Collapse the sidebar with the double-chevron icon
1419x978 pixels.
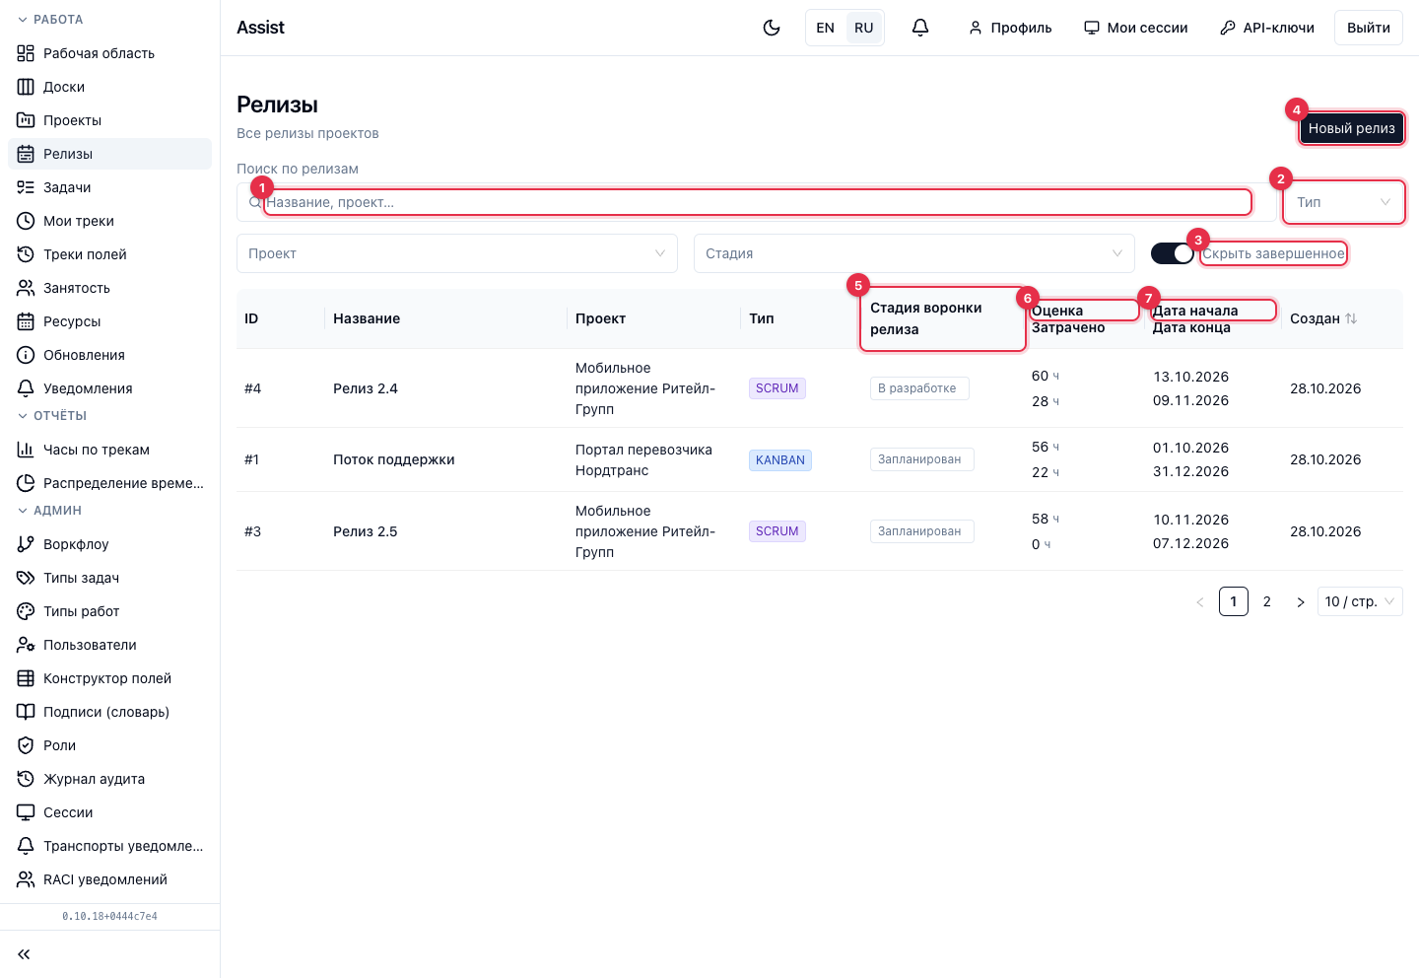pos(24,954)
